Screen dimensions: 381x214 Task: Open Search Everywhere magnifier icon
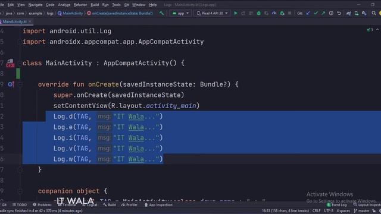tap(374, 13)
